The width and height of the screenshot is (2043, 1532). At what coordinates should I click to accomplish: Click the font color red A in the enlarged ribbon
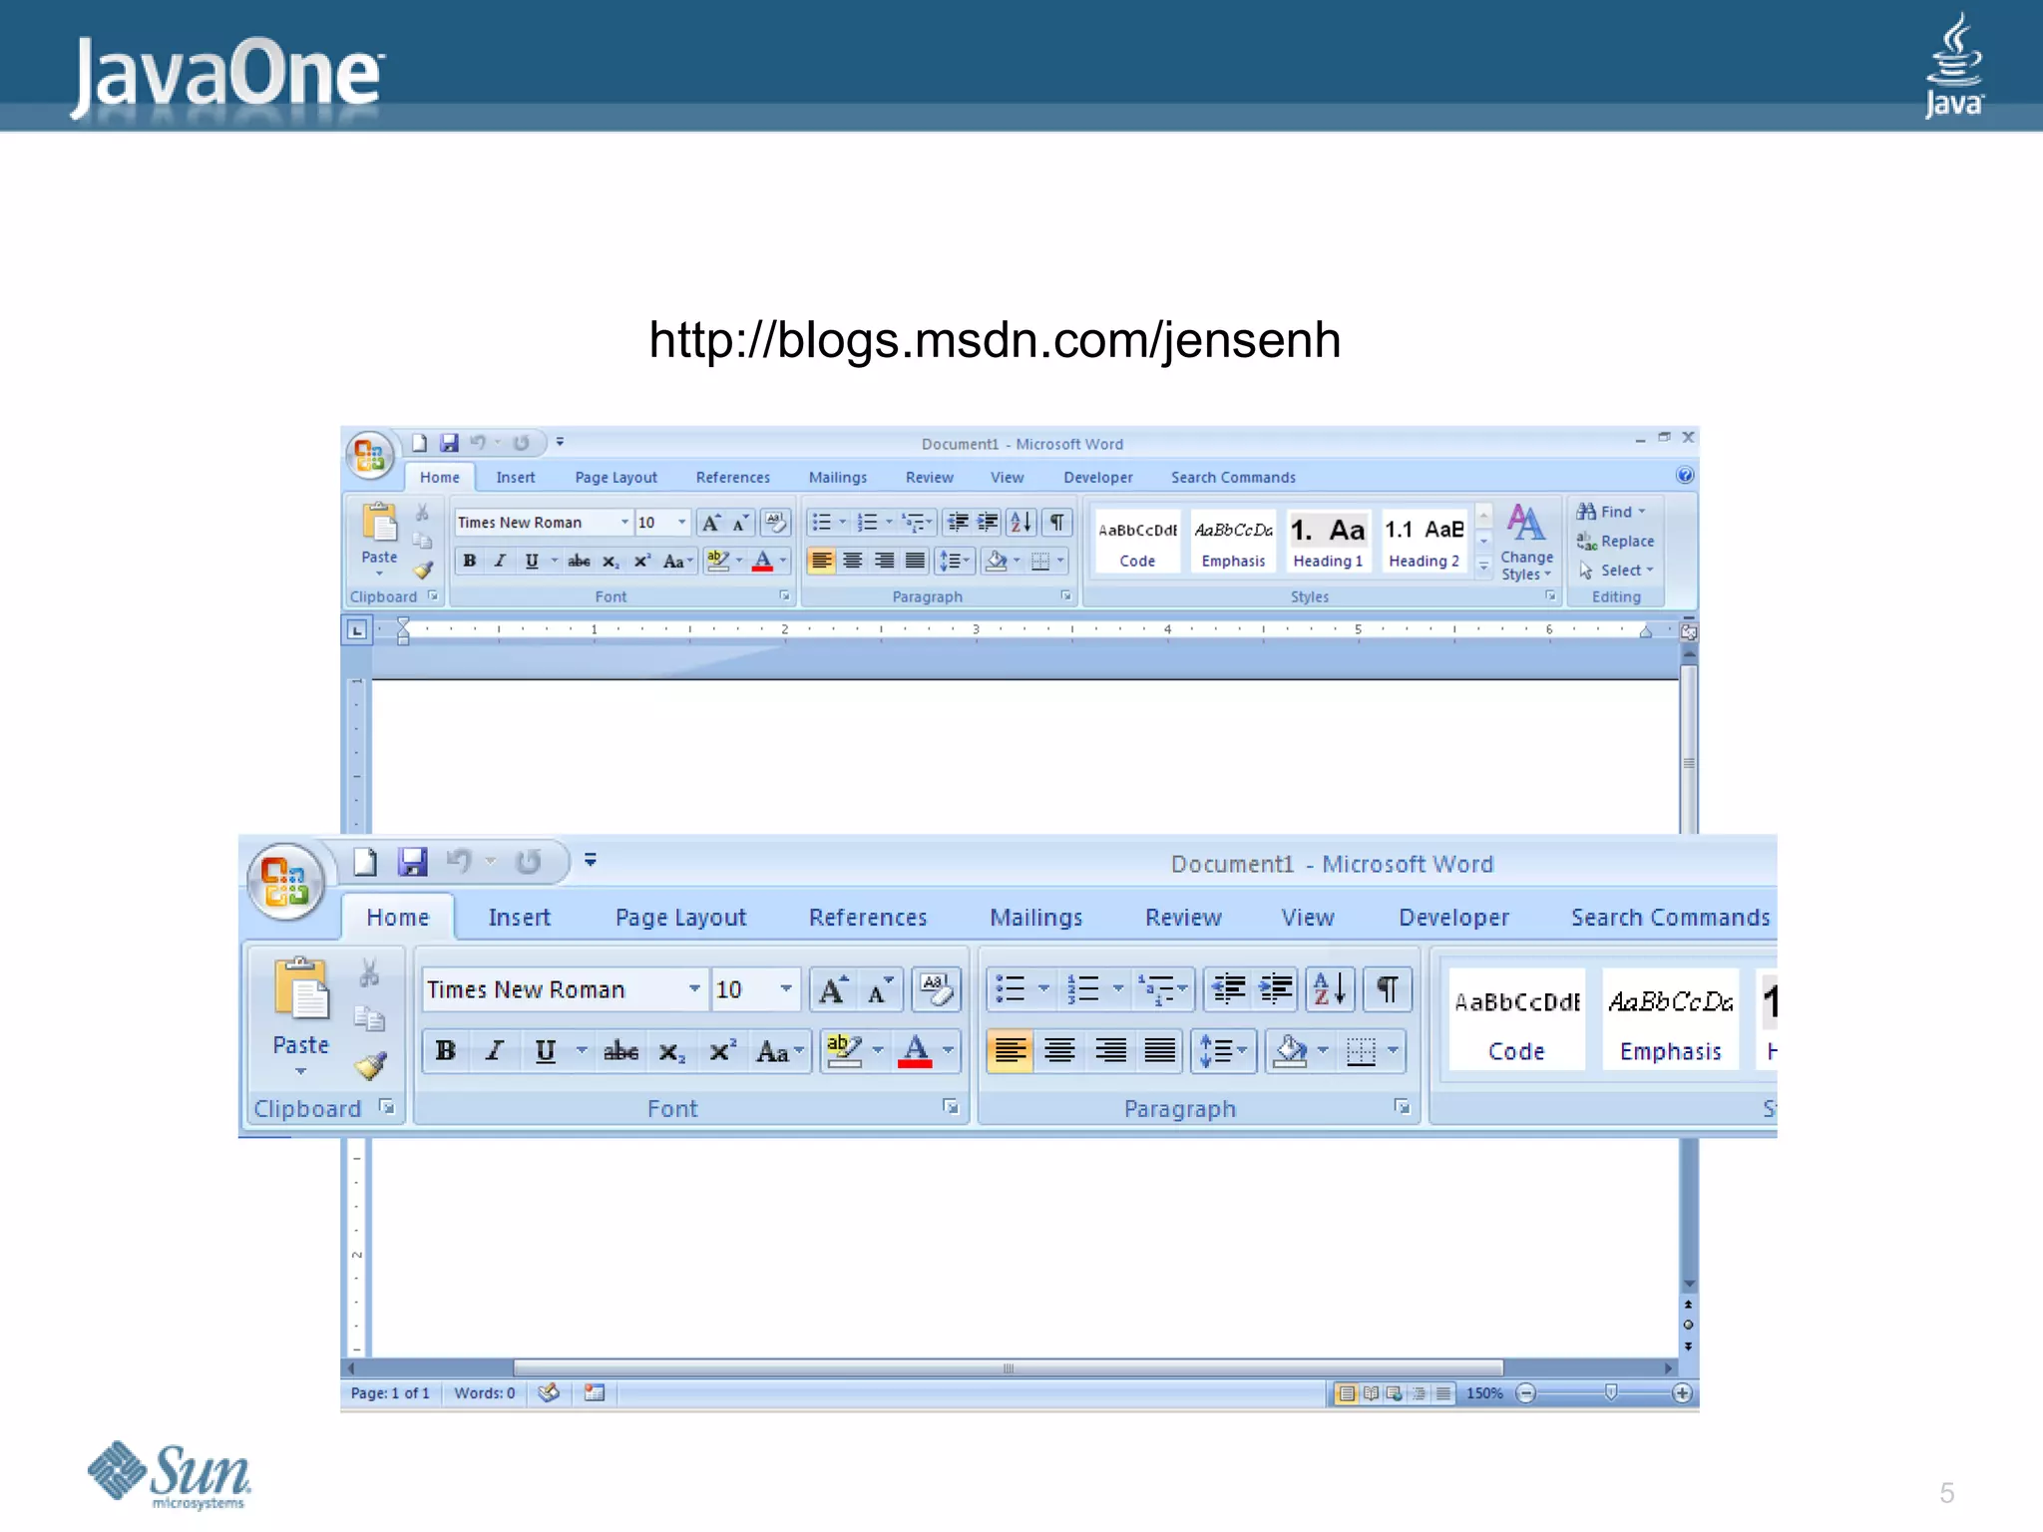click(915, 1050)
